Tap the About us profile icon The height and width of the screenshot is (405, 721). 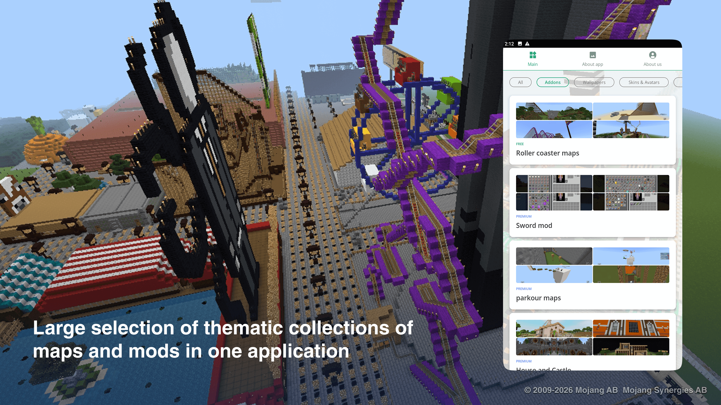652,55
